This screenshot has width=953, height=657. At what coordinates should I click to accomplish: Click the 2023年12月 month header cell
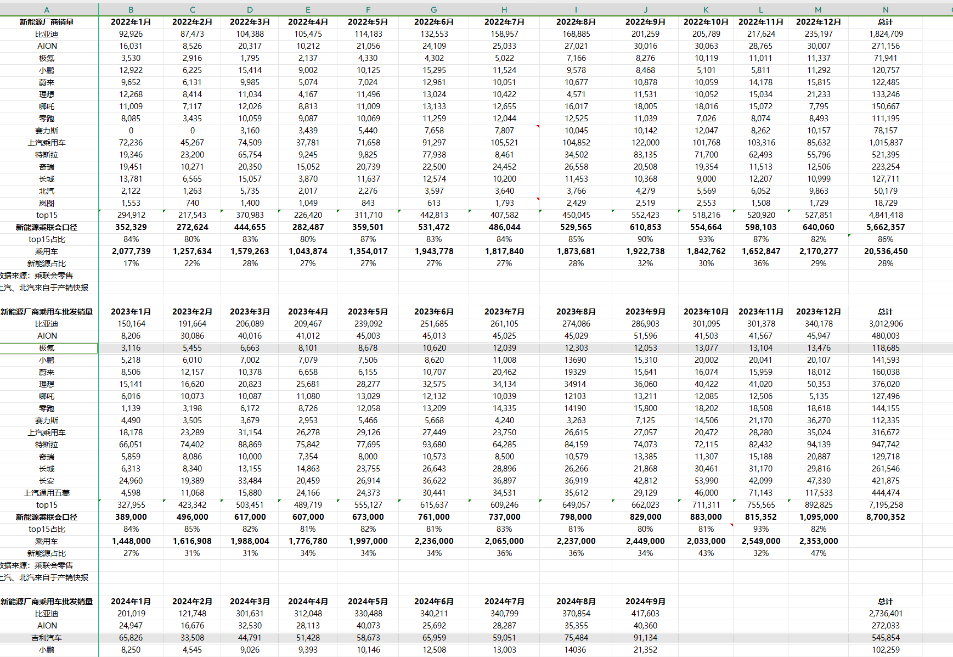(819, 312)
